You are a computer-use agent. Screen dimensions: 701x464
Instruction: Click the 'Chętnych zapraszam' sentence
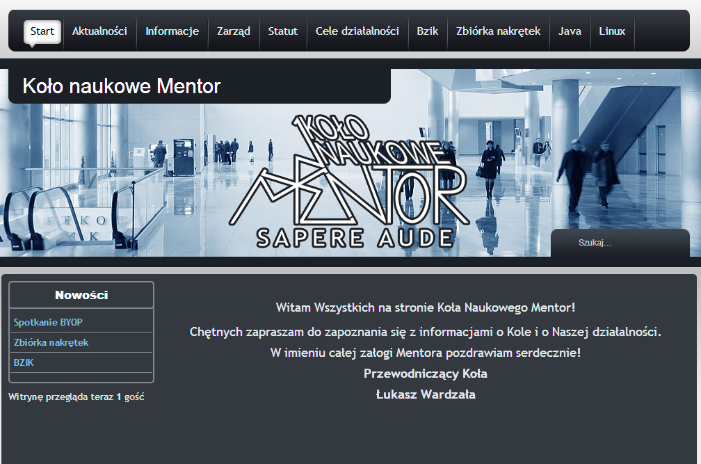(x=426, y=332)
